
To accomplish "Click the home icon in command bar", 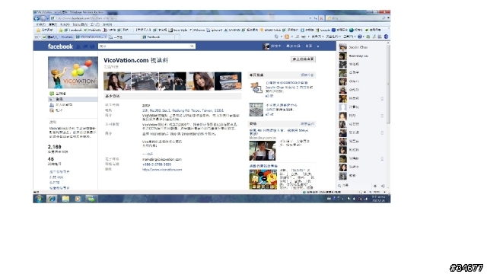I will 276,37.
